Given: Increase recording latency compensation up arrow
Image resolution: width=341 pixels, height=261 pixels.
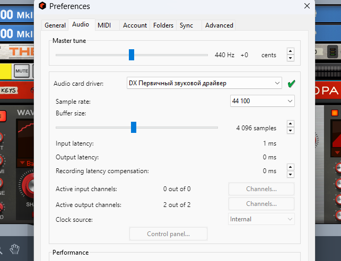Looking at the screenshot, I should tap(290, 167).
